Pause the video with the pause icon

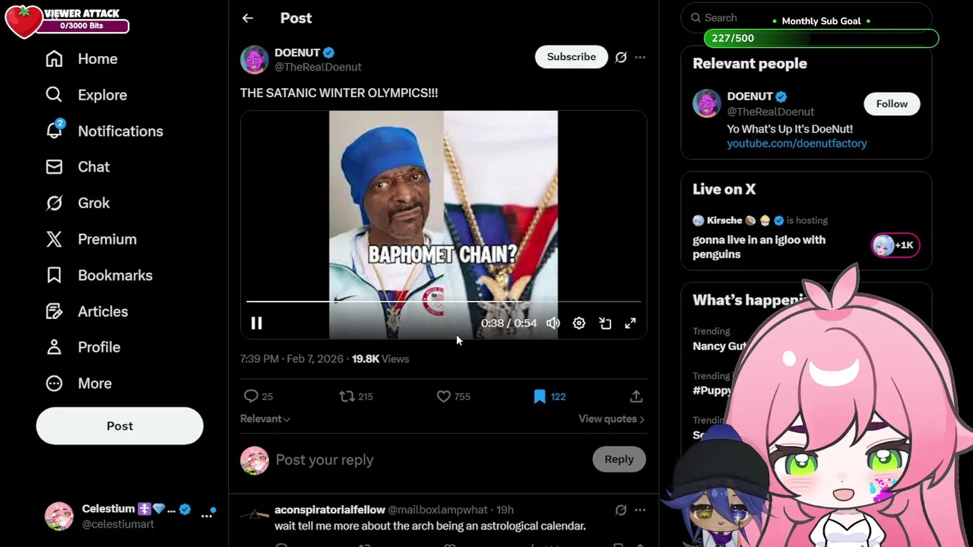click(x=256, y=324)
